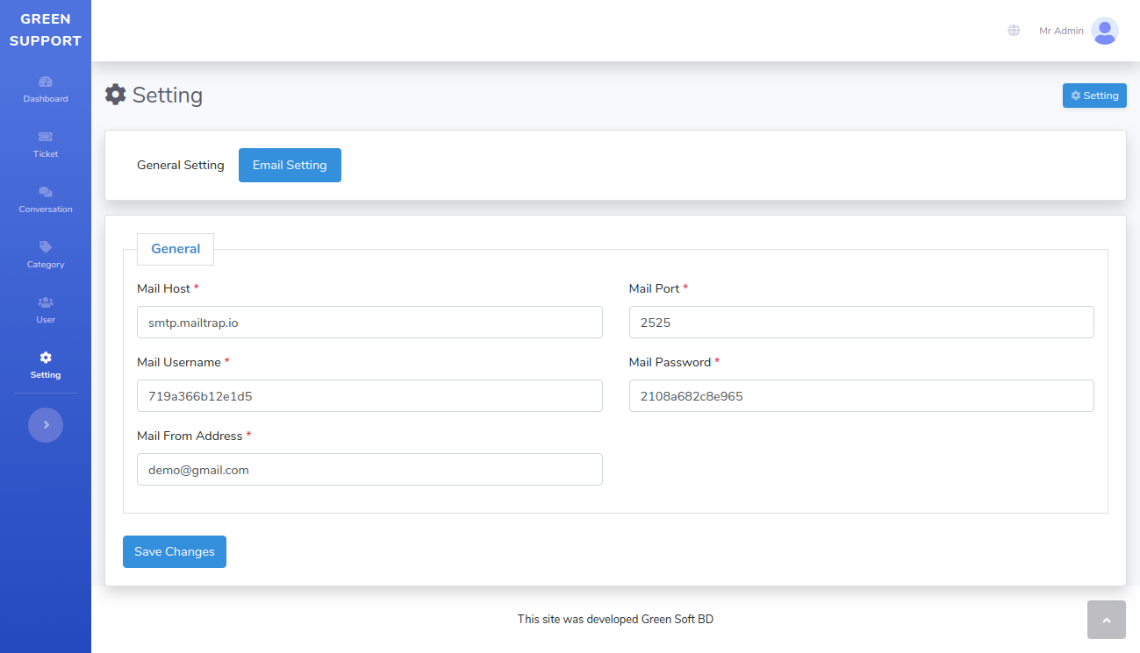Viewport: 1140px width, 653px height.
Task: Click the GREEN SUPPORT logo
Action: [45, 29]
